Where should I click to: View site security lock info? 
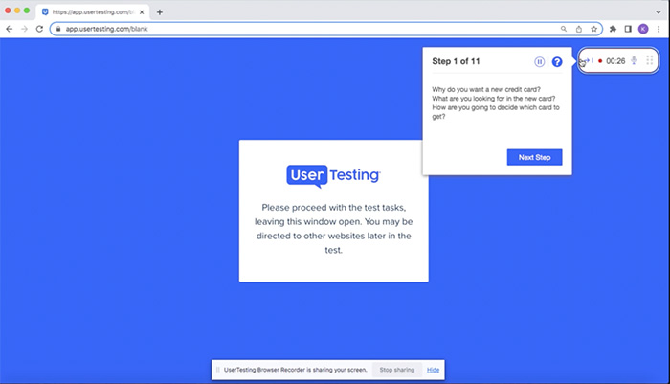pyautogui.click(x=58, y=29)
